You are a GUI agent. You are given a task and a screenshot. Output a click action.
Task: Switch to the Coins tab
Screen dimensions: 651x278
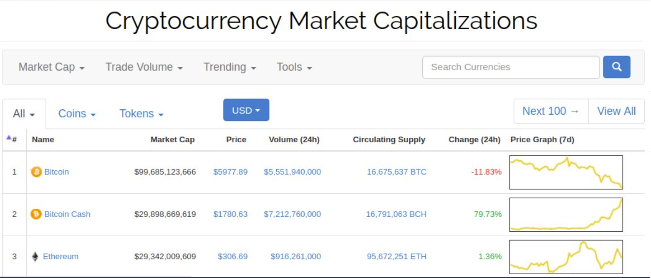coord(77,114)
